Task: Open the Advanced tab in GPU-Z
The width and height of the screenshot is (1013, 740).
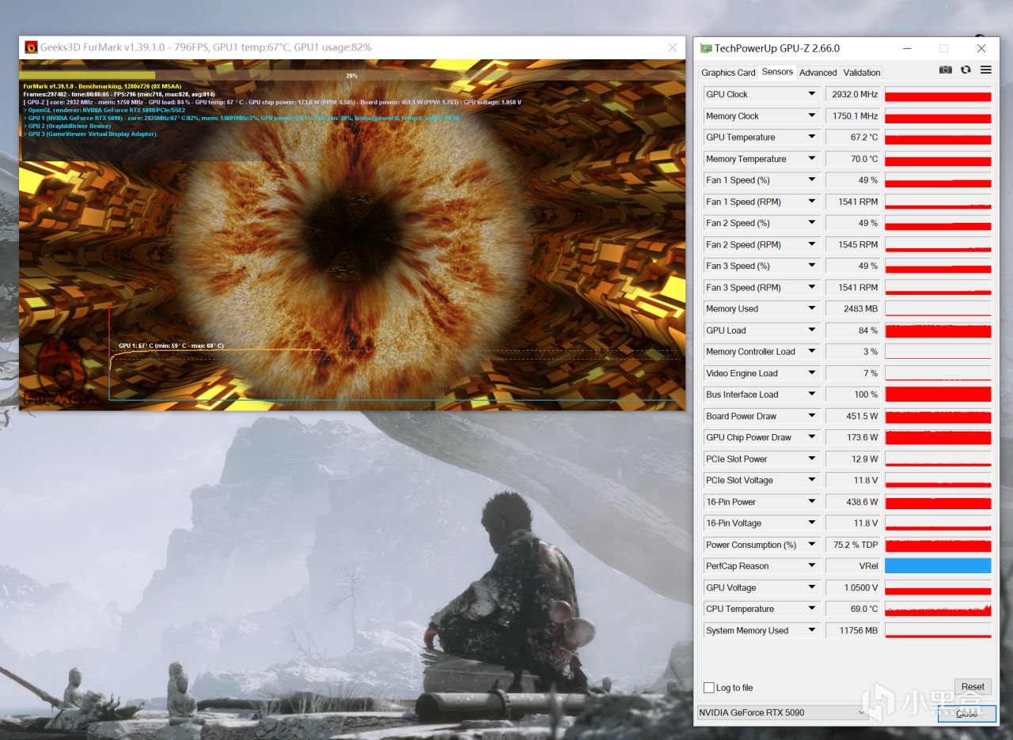Action: 818,73
